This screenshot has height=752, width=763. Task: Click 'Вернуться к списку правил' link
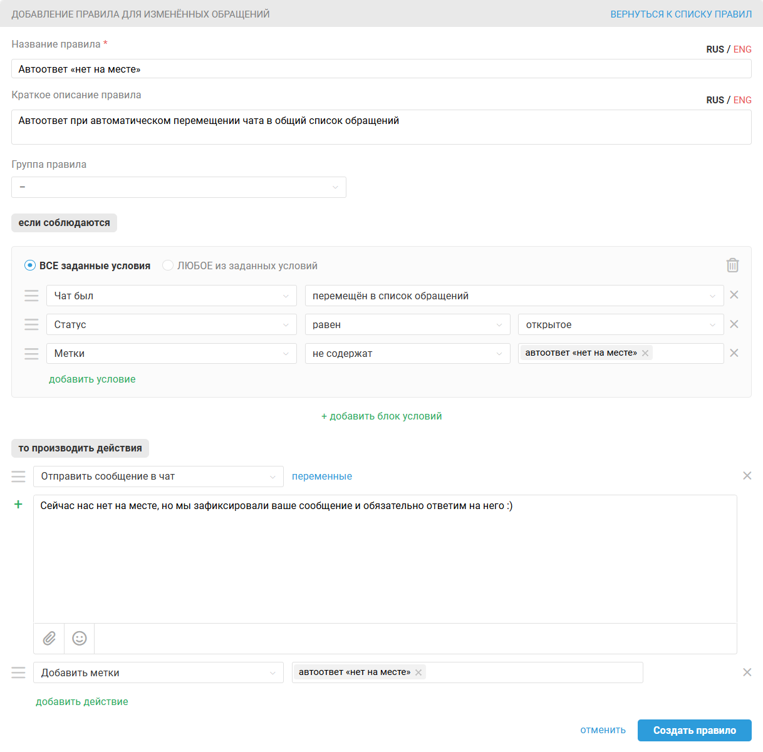(x=681, y=14)
